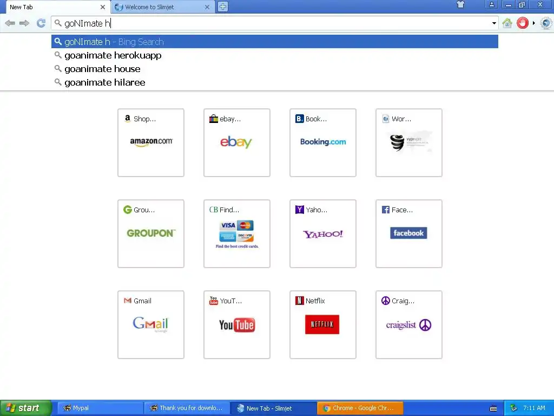
Task: Open the Craigslist speed dial tile
Action: pos(409,325)
